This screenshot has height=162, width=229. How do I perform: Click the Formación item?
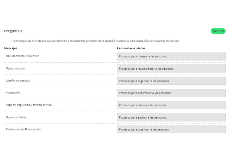(13, 92)
